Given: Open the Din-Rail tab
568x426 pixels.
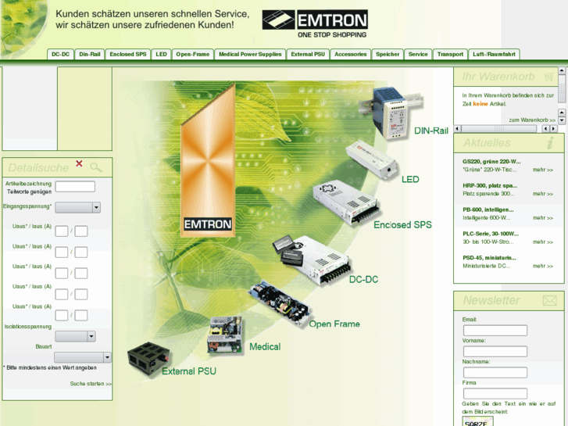Looking at the screenshot, I should [90, 55].
